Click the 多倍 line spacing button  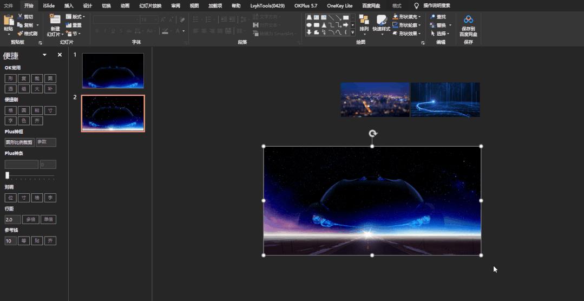coord(30,220)
